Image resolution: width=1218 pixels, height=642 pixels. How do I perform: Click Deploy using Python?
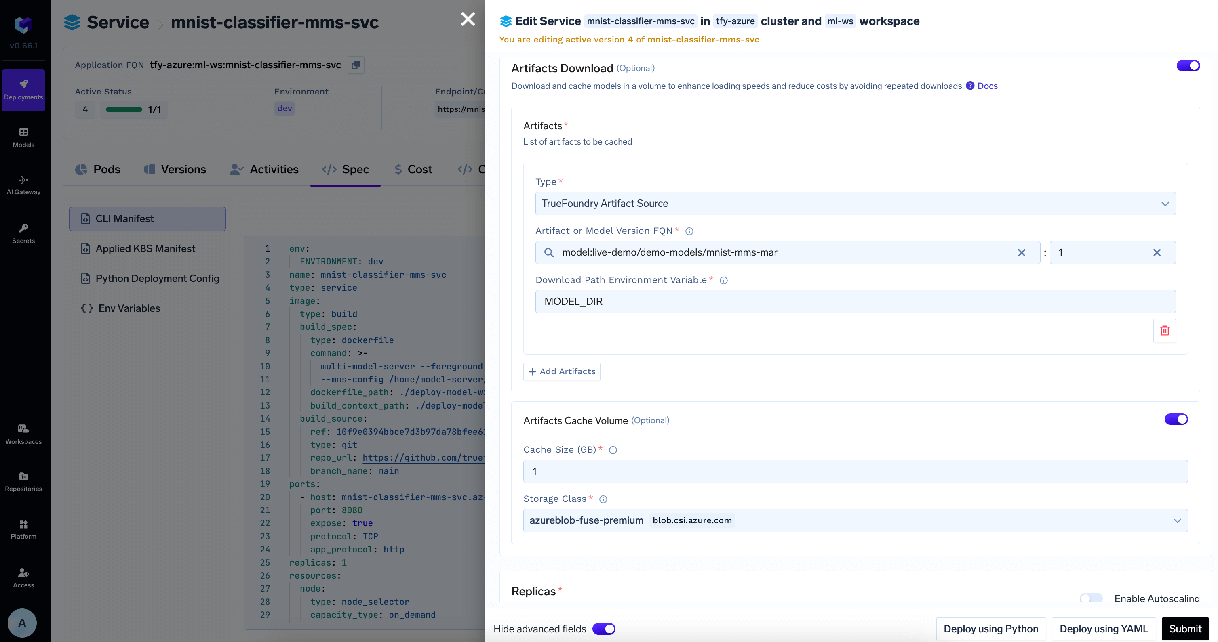tap(990, 629)
